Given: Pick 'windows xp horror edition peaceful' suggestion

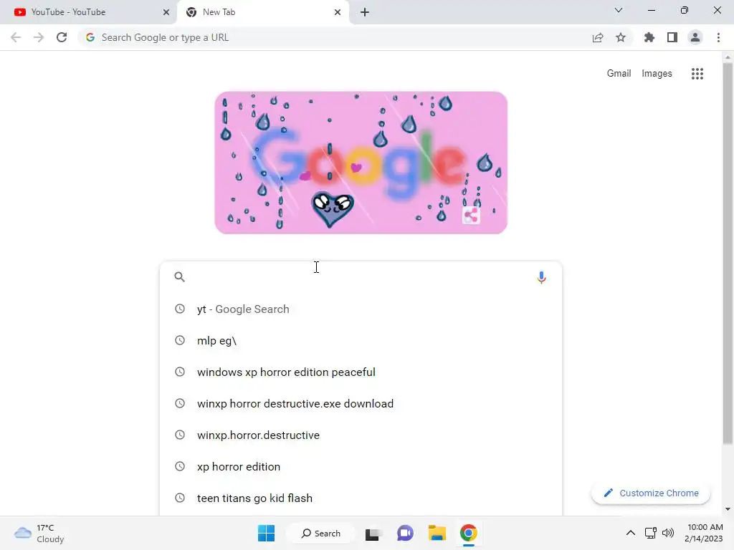Looking at the screenshot, I should coord(361,372).
